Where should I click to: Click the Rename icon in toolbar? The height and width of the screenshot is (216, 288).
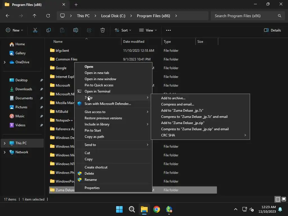76,30
